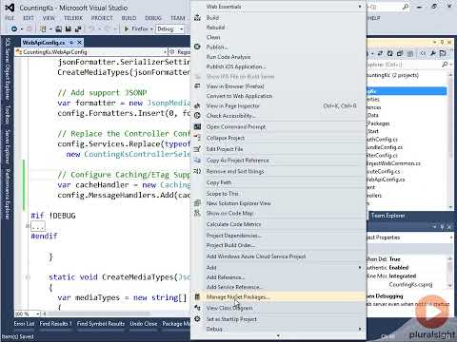Select Project Dependencies... menu entry
The height and width of the screenshot is (342, 457).
pos(234,236)
